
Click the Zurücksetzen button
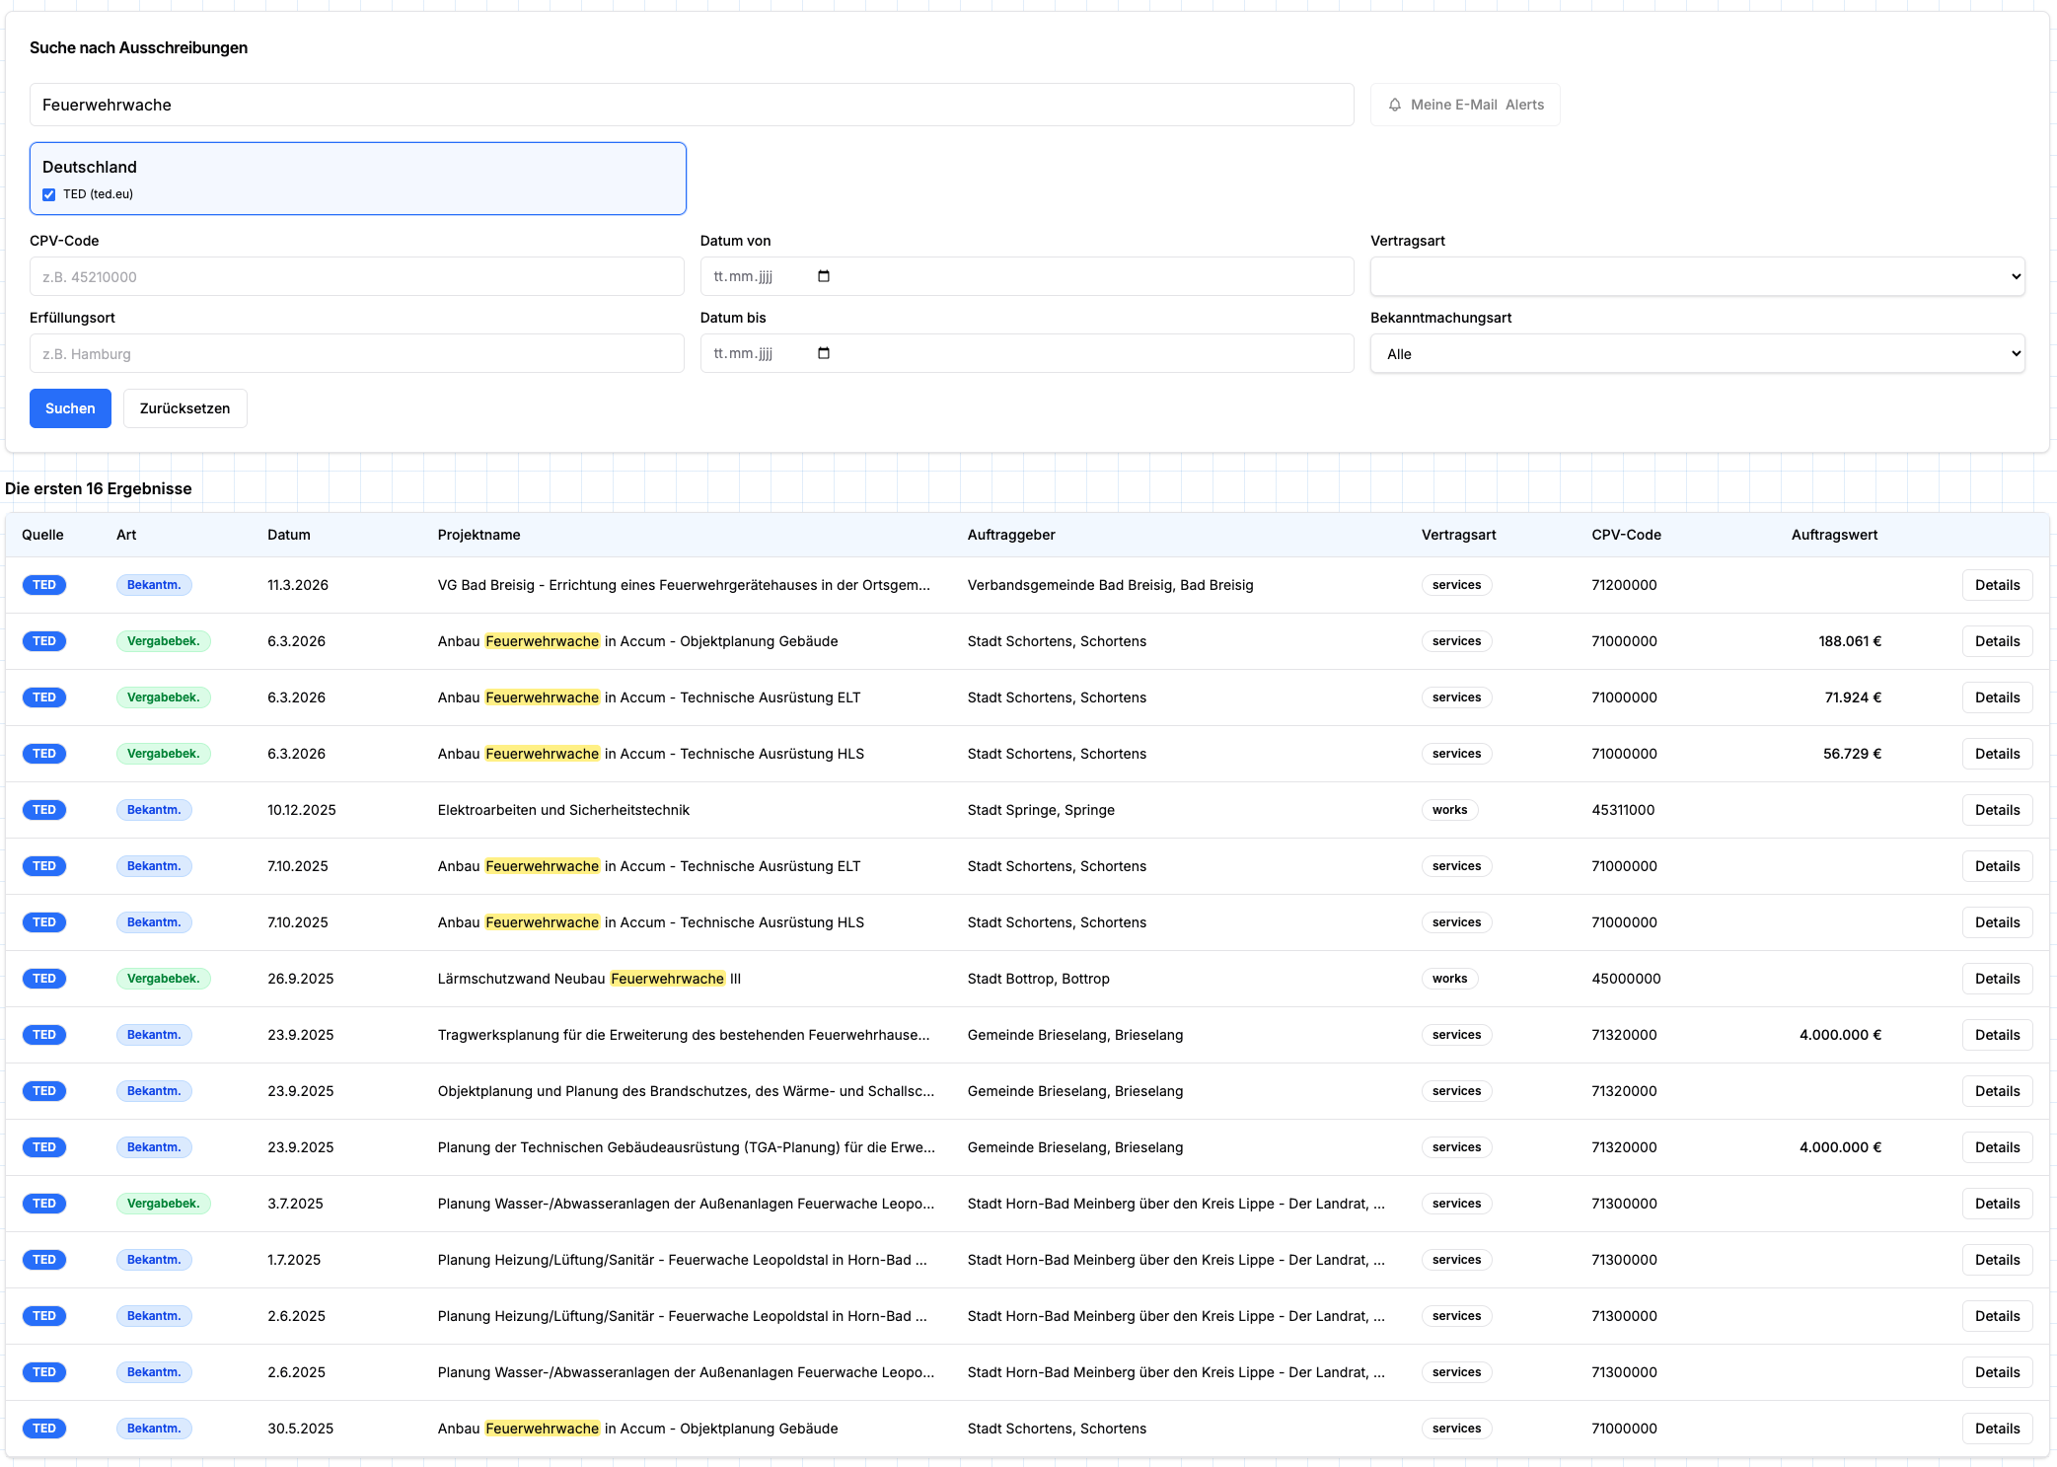click(x=185, y=408)
